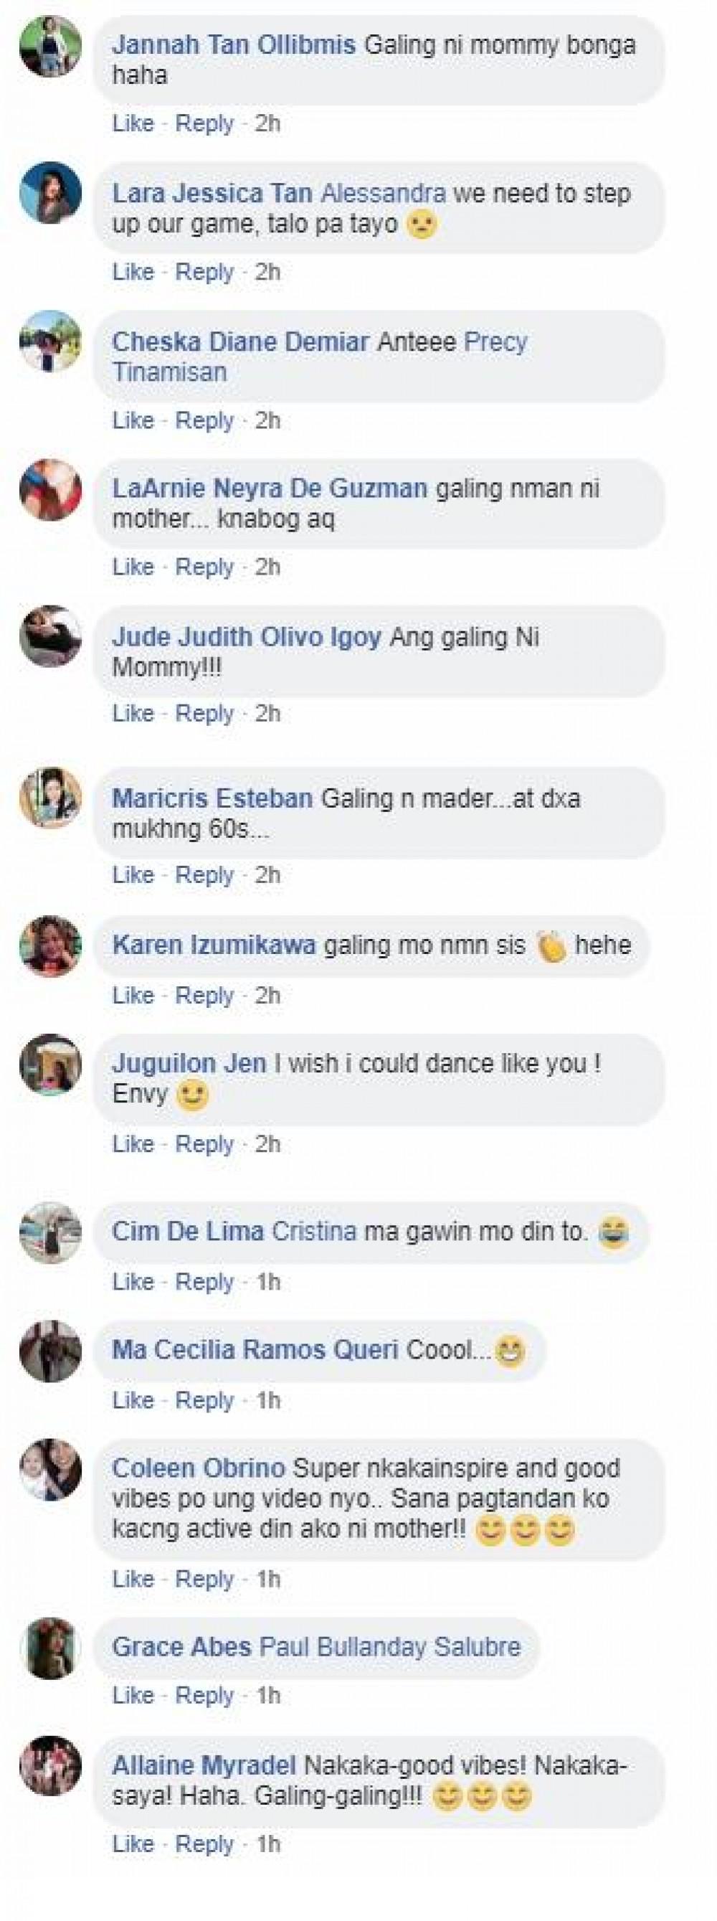Screen dimensions: 717x1921
Task: Open Coleen Obrino's avatar photo
Action: click(50, 1468)
